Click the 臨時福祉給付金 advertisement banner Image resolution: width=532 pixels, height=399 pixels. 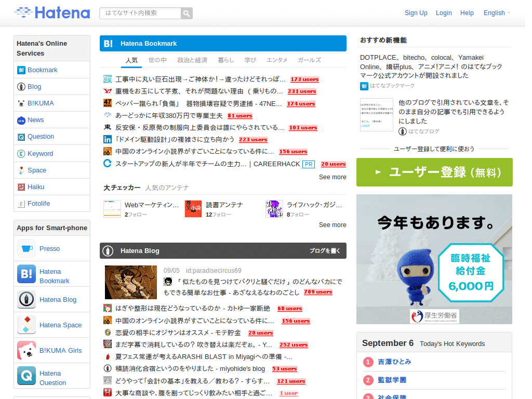434,259
